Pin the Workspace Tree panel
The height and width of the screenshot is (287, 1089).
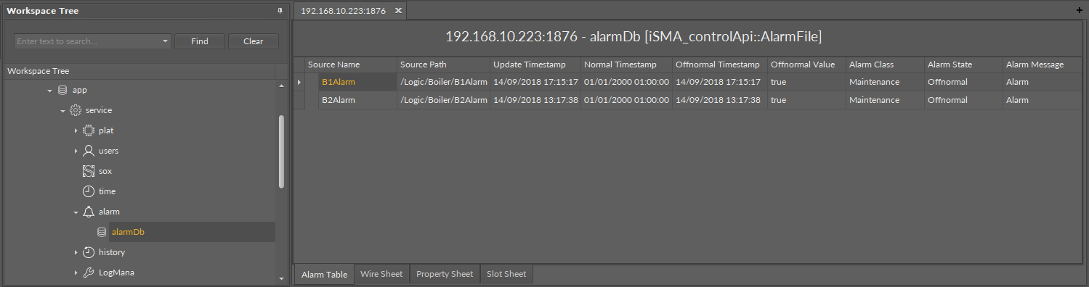(280, 11)
